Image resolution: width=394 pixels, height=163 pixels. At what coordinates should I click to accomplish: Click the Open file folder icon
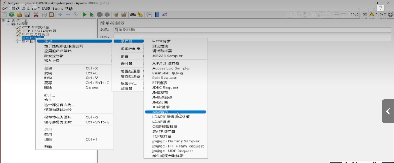click(x=19, y=15)
